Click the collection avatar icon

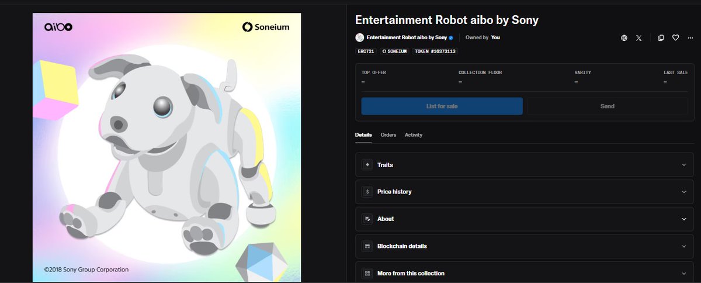click(x=359, y=37)
